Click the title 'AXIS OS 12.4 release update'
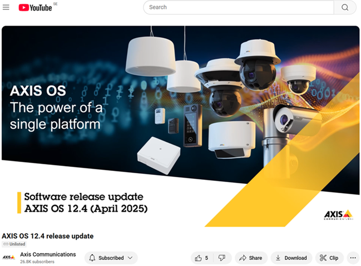This screenshot has height=266, width=361. point(48,236)
